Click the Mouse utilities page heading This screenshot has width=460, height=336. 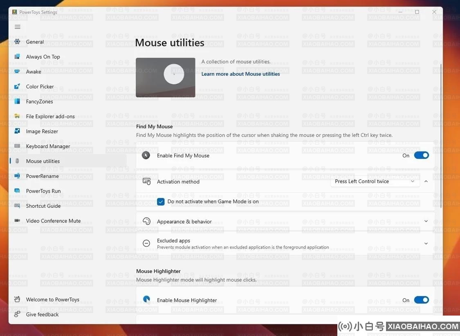tap(170, 43)
